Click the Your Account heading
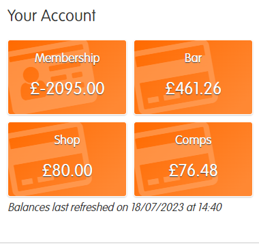The height and width of the screenshot is (248, 259). click(52, 16)
